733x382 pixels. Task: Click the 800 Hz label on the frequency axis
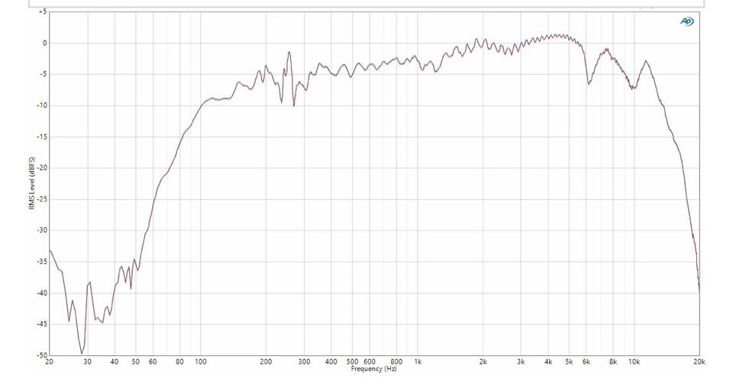pos(396,362)
